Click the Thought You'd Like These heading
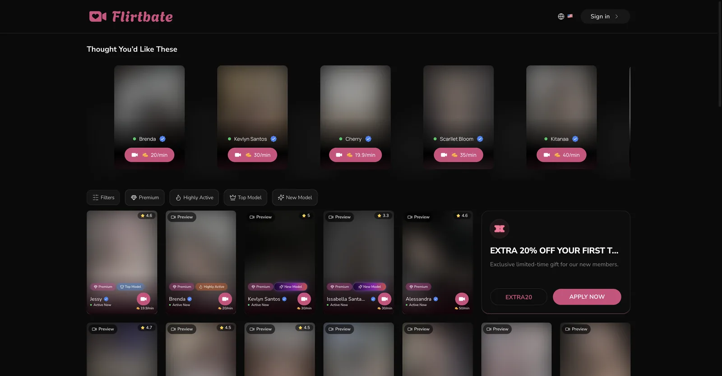722x376 pixels. click(x=132, y=49)
